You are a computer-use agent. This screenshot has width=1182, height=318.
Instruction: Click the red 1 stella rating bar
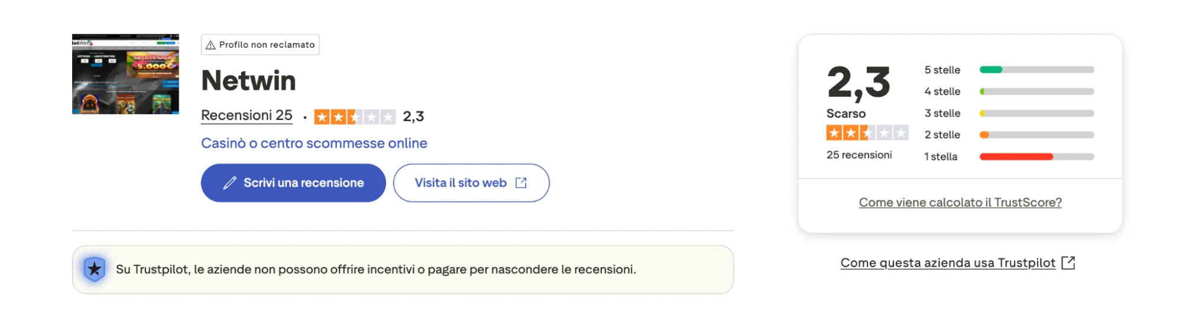1016,157
